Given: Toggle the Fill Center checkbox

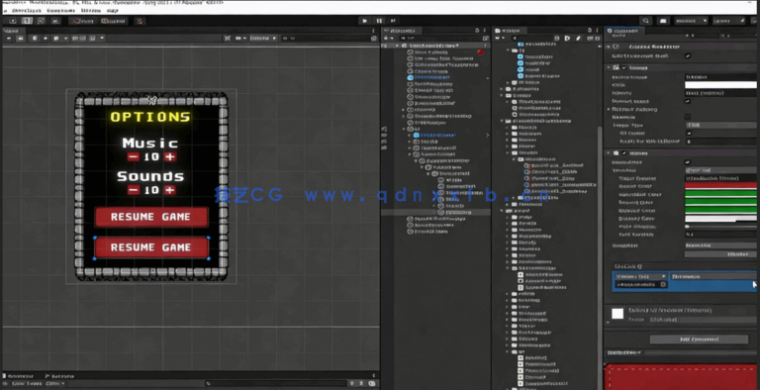Looking at the screenshot, I should point(689,134).
